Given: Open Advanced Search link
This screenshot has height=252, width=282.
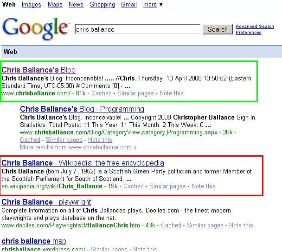Looking at the screenshot, I should [255, 27].
